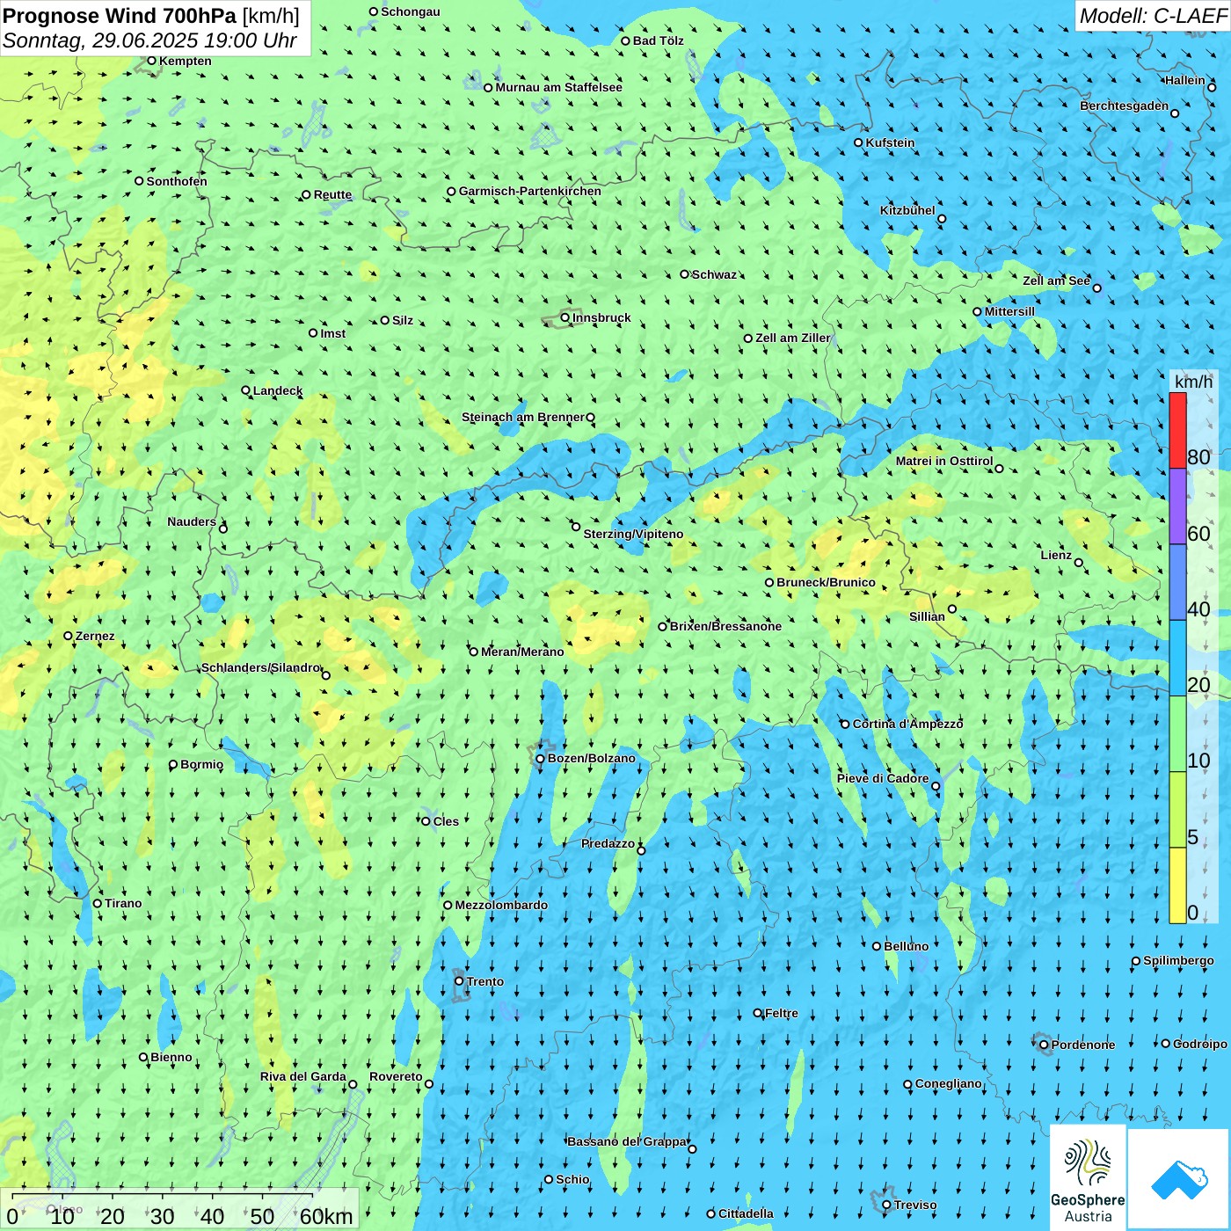Screen dimensions: 1231x1231
Task: Click the Kempten city label
Action: pos(186,61)
